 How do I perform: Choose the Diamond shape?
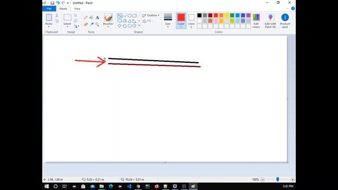tap(120, 26)
